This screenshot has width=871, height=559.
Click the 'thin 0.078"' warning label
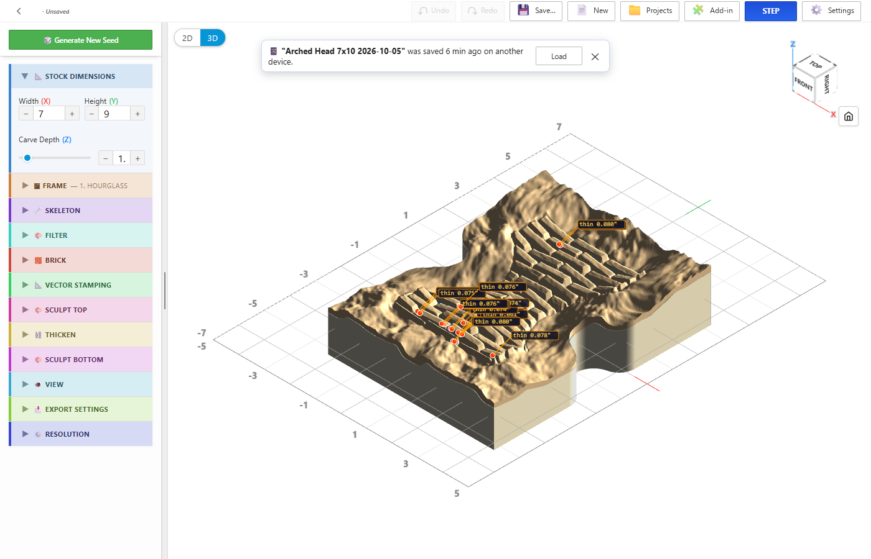click(x=534, y=335)
